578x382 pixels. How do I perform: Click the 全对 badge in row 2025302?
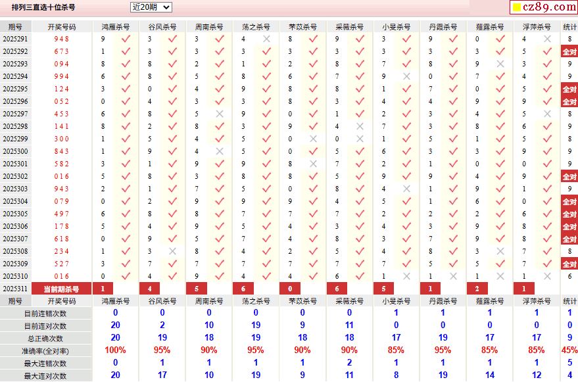tap(569, 177)
